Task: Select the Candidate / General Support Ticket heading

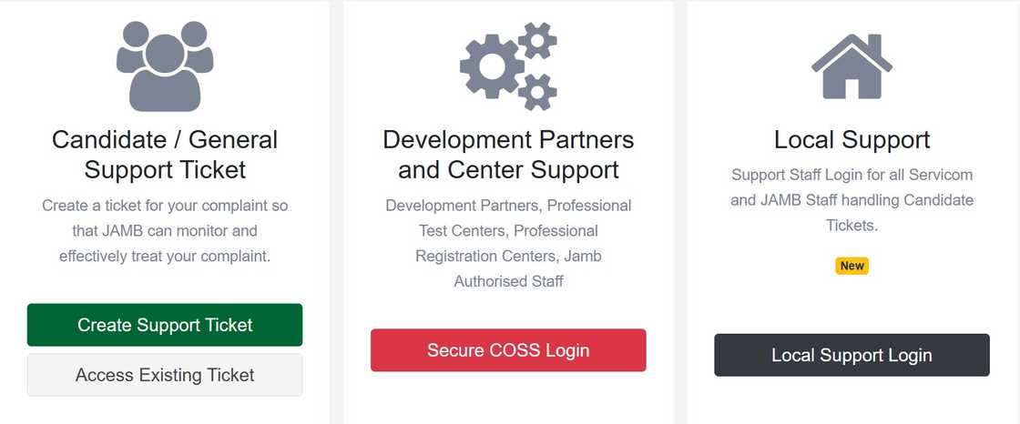Action: click(165, 155)
